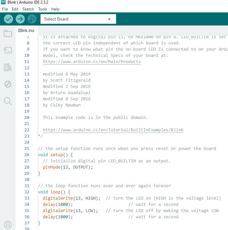Viewport: 228px width, 230px height.
Task: Click 'delay(1000);' on line 34
Action: 58,204
